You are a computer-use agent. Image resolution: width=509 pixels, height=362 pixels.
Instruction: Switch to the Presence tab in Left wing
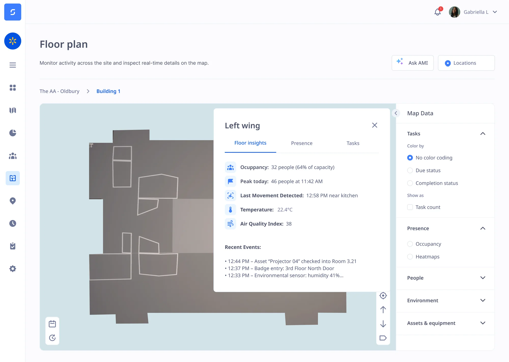[302, 143]
